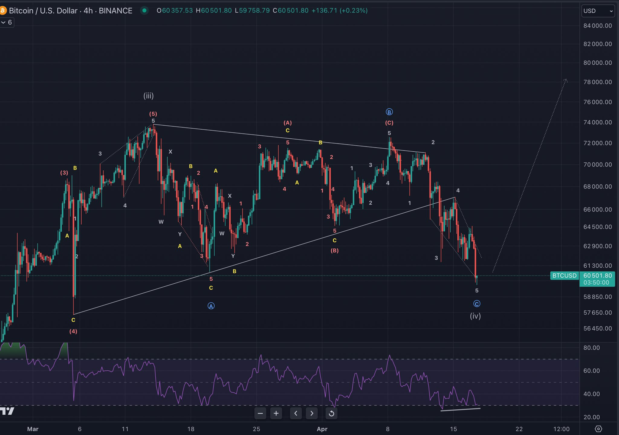This screenshot has height=435, width=619.
Task: Click the zoom in plus button
Action: click(x=276, y=413)
